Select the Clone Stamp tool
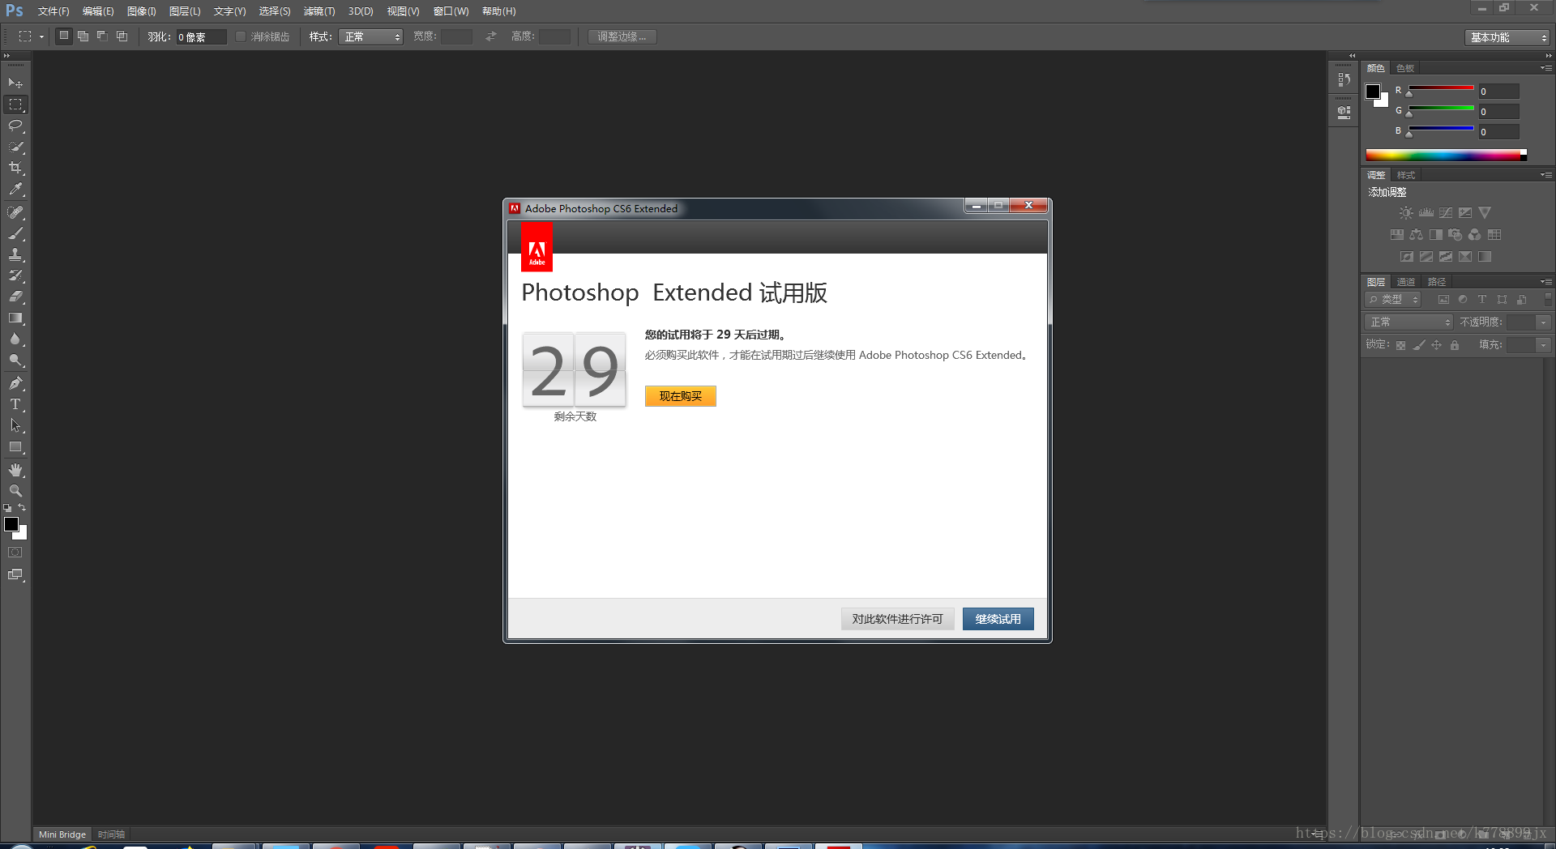The width and height of the screenshot is (1556, 849). pyautogui.click(x=15, y=254)
